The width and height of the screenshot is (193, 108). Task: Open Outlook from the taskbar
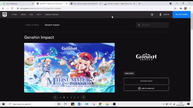pos(80,104)
